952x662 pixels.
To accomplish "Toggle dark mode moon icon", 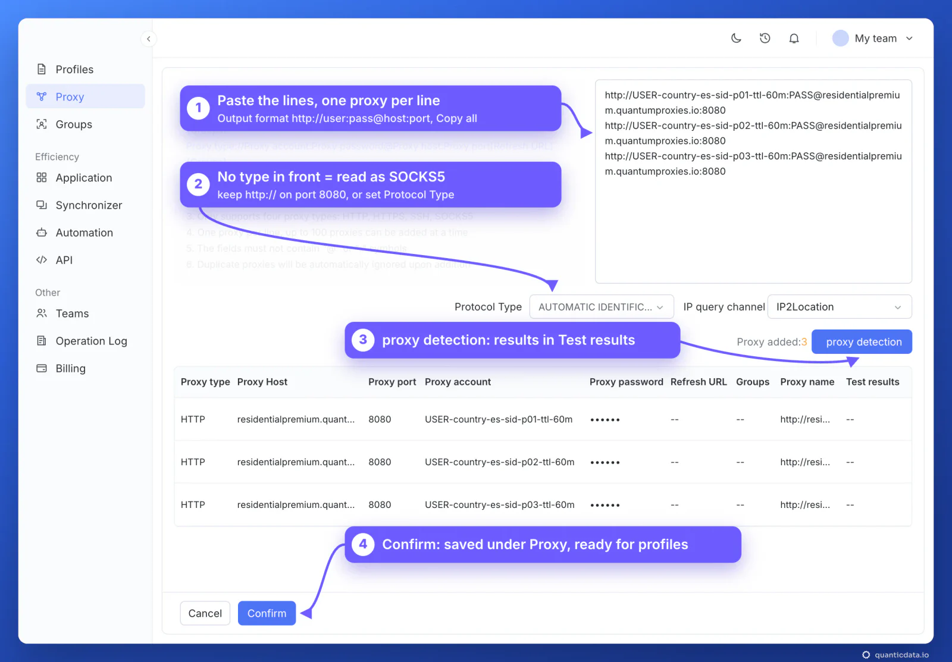I will [736, 38].
